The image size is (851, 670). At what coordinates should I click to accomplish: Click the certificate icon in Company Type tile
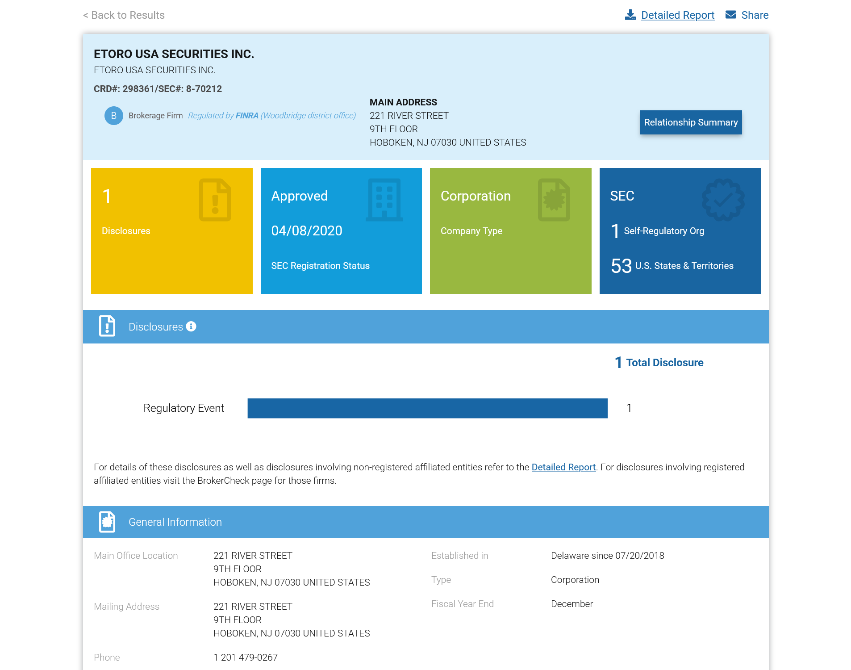click(x=554, y=200)
